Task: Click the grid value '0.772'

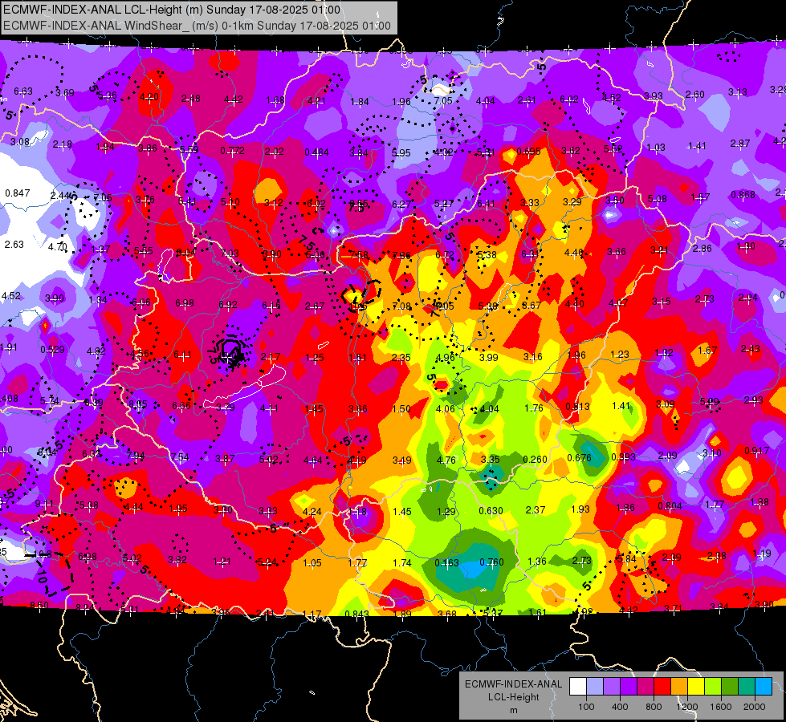Action: pyautogui.click(x=233, y=151)
